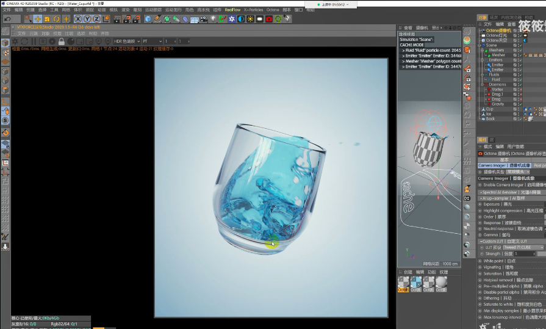This screenshot has width=546, height=329.
Task: Open the Live Viewer 帮助 menu
Action: (93, 34)
